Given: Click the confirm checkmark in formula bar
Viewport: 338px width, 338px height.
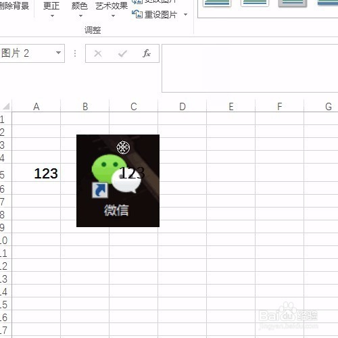Looking at the screenshot, I should (x=122, y=53).
